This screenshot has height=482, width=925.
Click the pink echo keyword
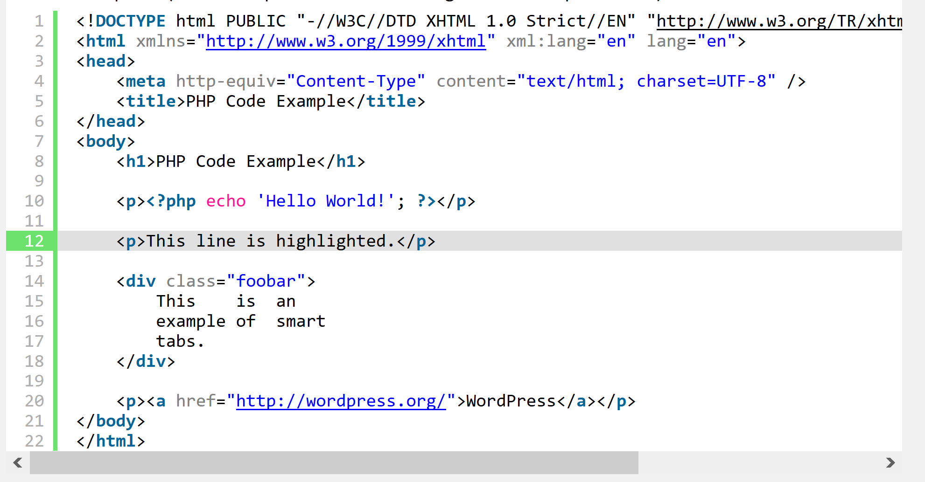point(226,201)
